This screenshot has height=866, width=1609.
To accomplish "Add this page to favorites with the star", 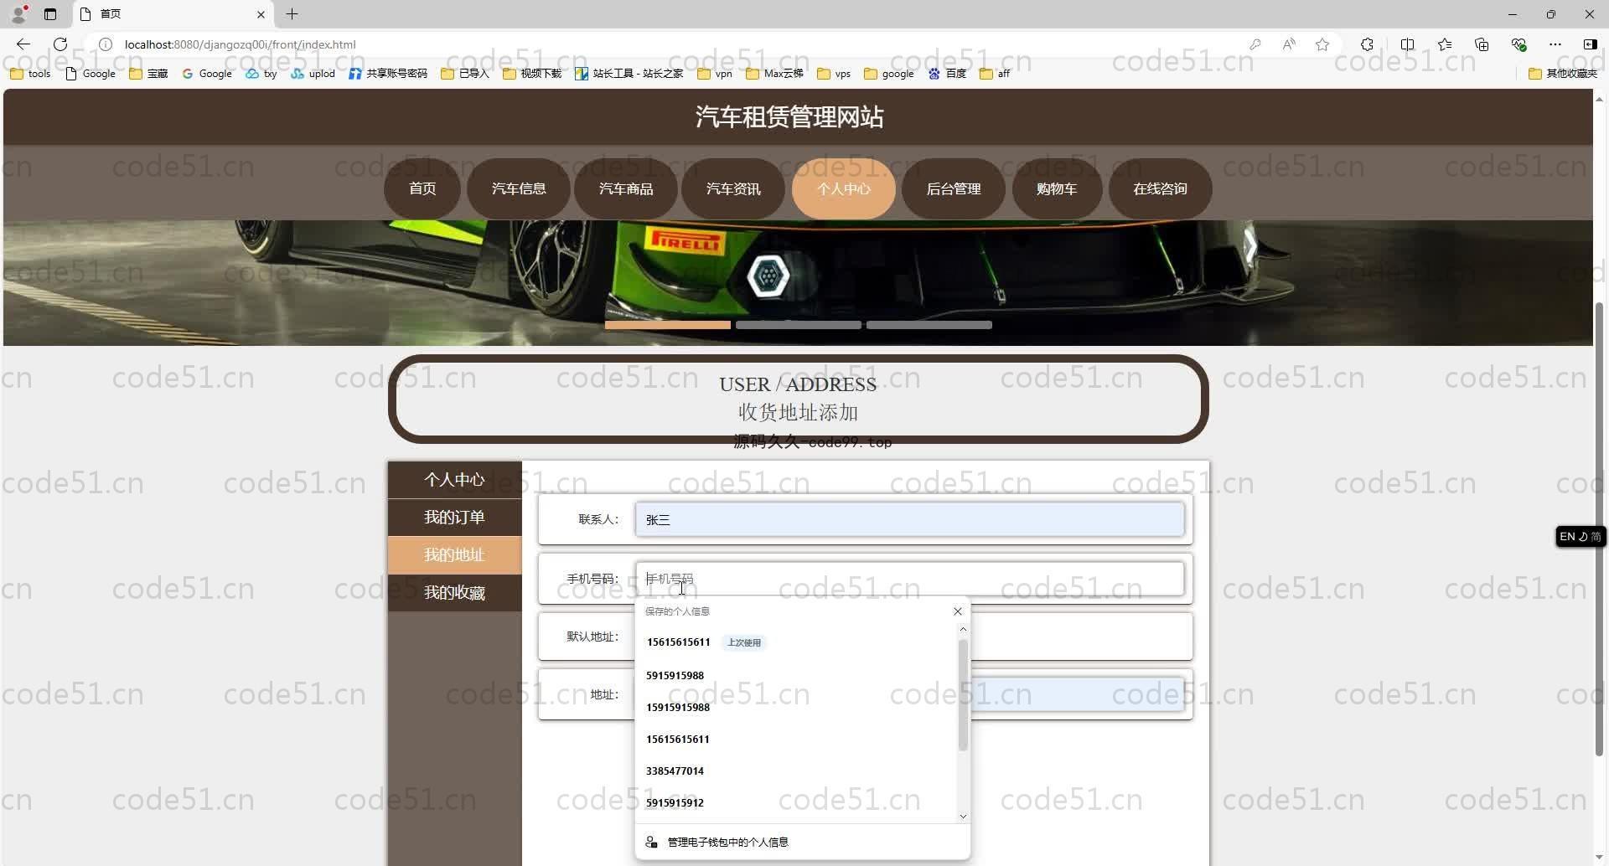I will pos(1322,44).
